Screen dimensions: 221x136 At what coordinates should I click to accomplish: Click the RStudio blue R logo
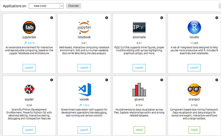point(194,27)
